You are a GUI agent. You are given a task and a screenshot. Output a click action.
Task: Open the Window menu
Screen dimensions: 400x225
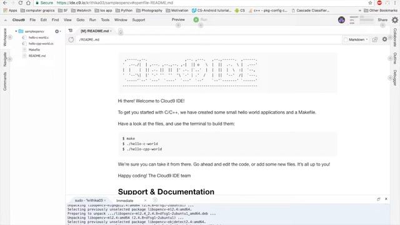[121, 20]
